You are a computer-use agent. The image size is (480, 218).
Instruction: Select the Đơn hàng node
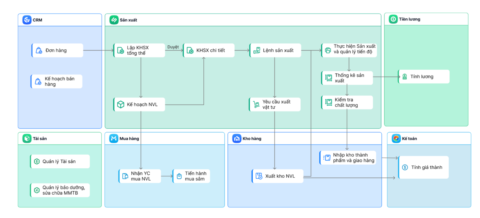coord(57,51)
